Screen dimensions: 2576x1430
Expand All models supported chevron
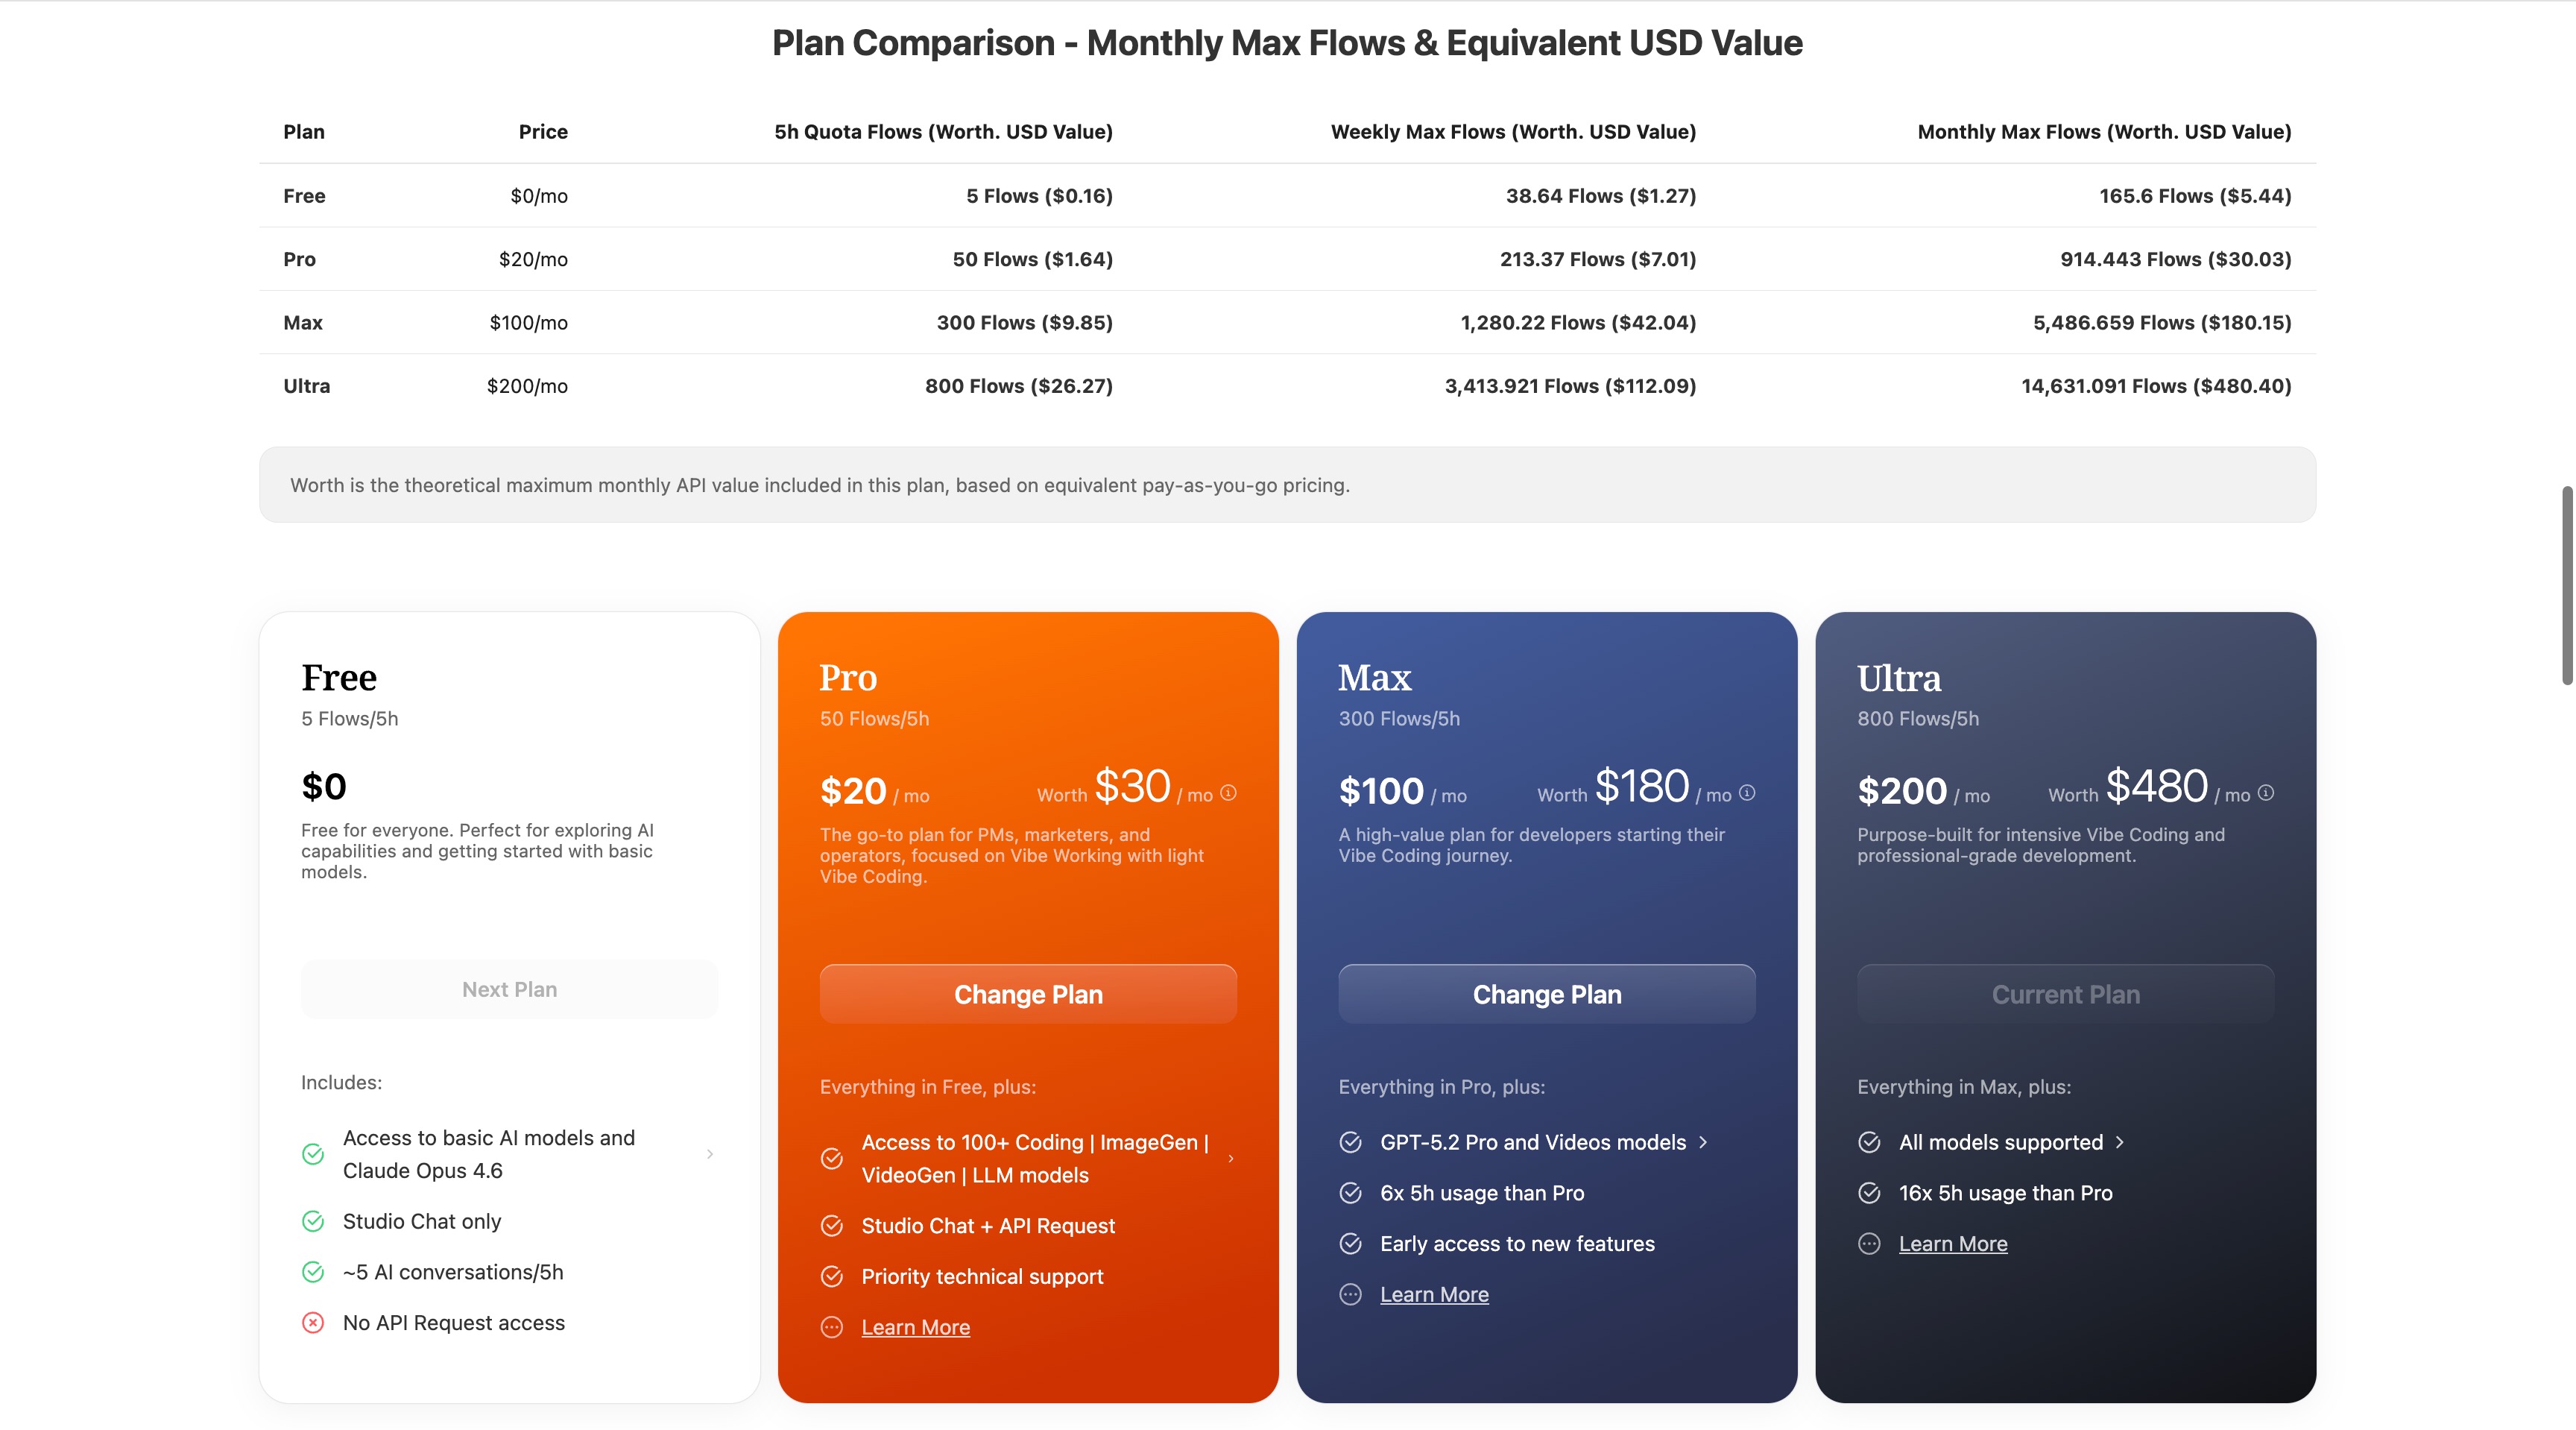2120,1142
